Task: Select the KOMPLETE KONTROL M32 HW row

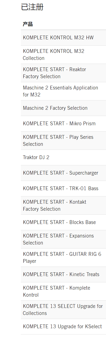Action: [x=63, y=38]
